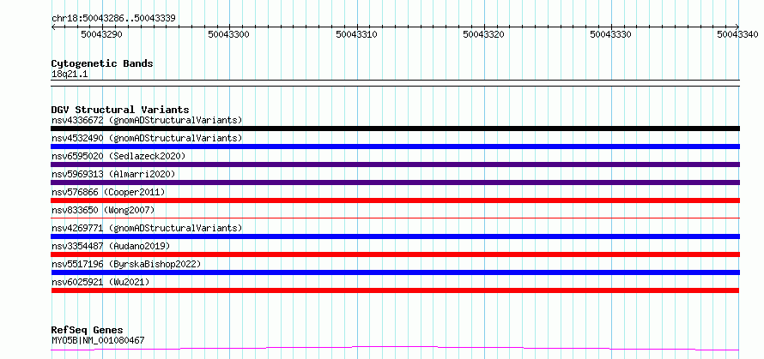Open variant nsv5517196 ByrskaBishop2022 label
This screenshot has height=359, width=764.
(126, 264)
